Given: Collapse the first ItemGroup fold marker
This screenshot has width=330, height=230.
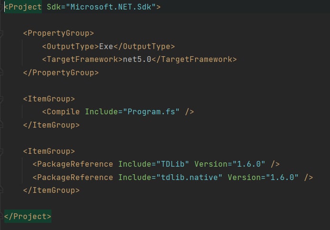Looking at the screenshot, I should (1, 99).
